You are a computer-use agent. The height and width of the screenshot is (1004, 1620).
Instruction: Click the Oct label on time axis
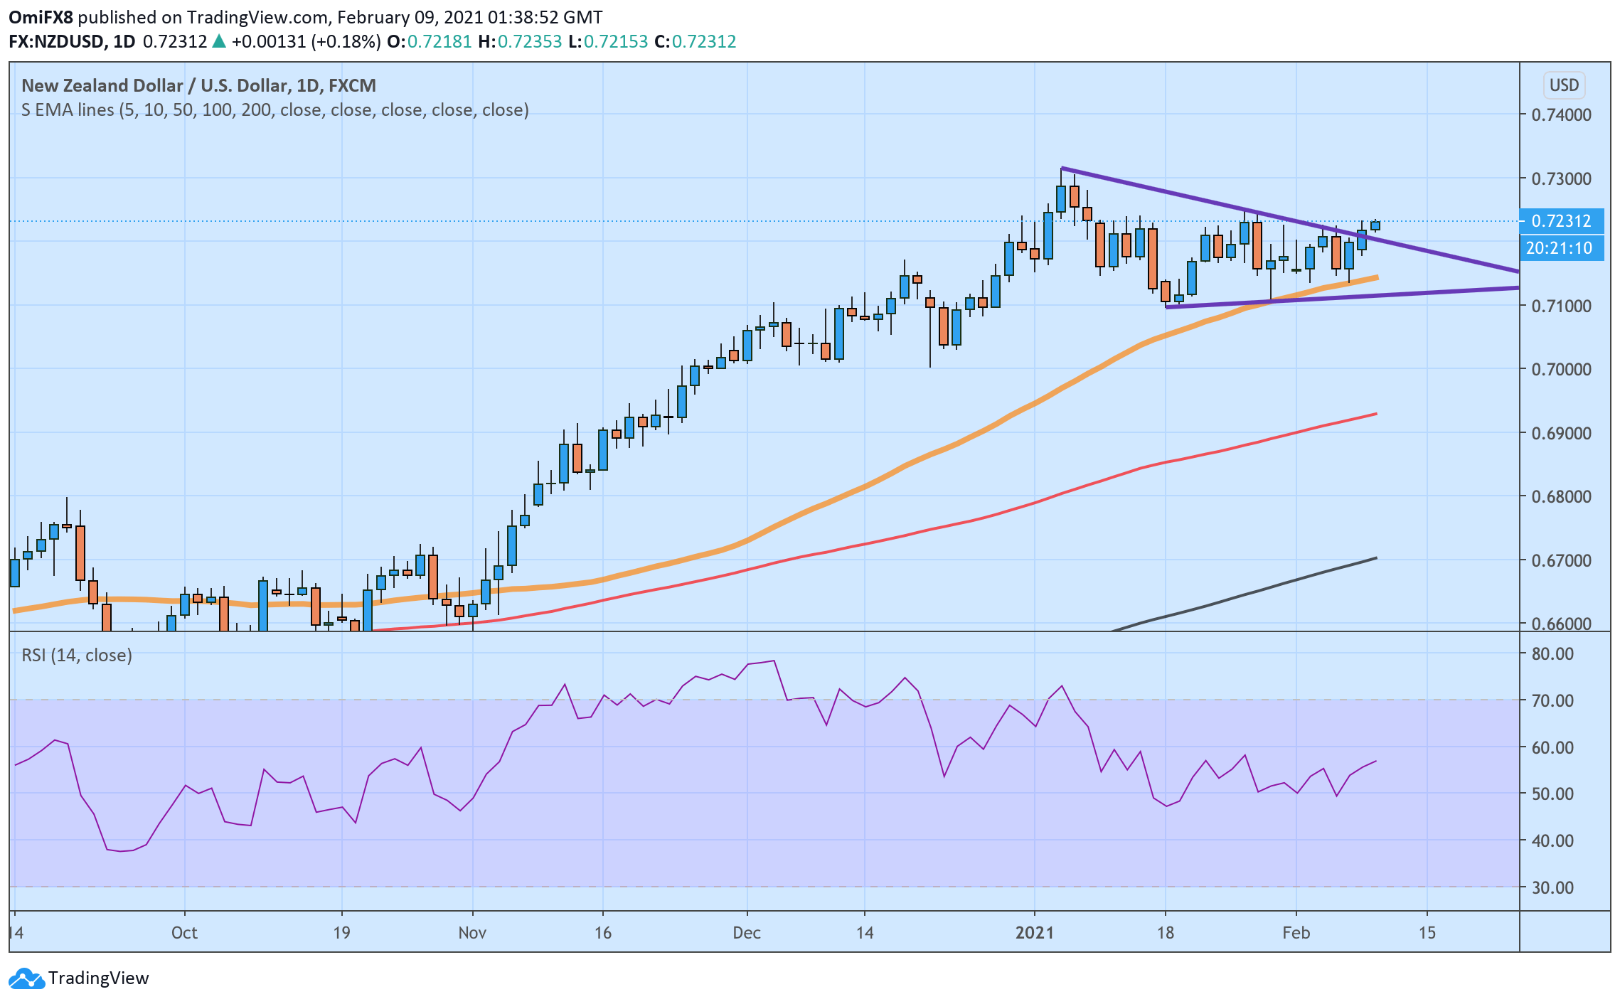pos(184,933)
